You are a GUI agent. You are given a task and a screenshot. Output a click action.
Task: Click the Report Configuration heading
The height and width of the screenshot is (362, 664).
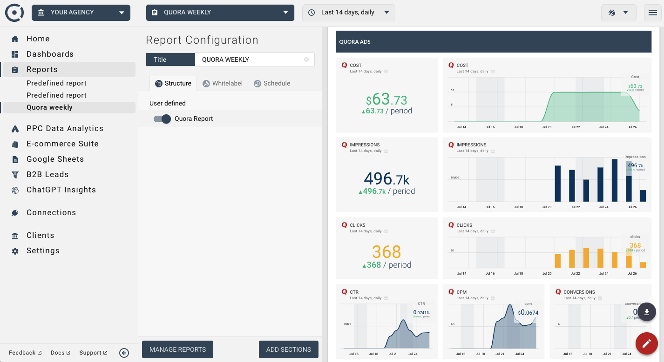click(202, 40)
